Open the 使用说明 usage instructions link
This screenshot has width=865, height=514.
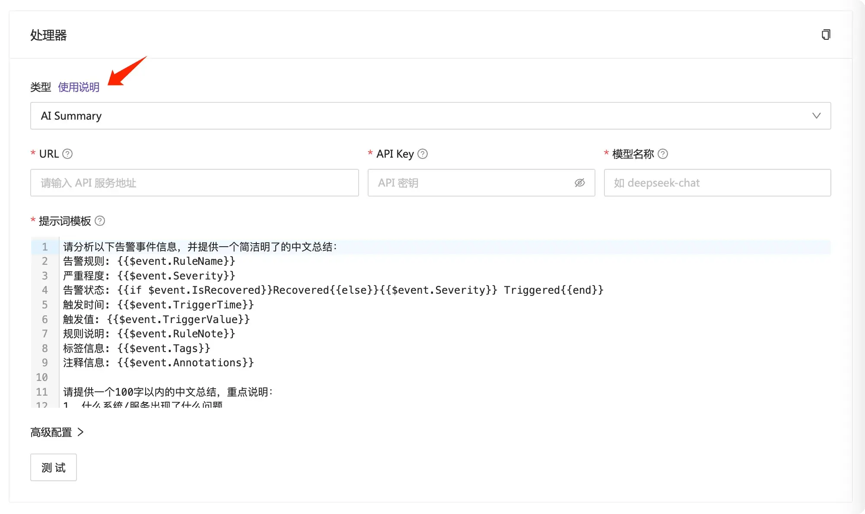[79, 87]
